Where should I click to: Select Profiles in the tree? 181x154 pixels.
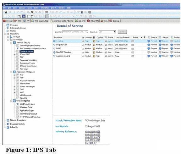click(x=13, y=31)
